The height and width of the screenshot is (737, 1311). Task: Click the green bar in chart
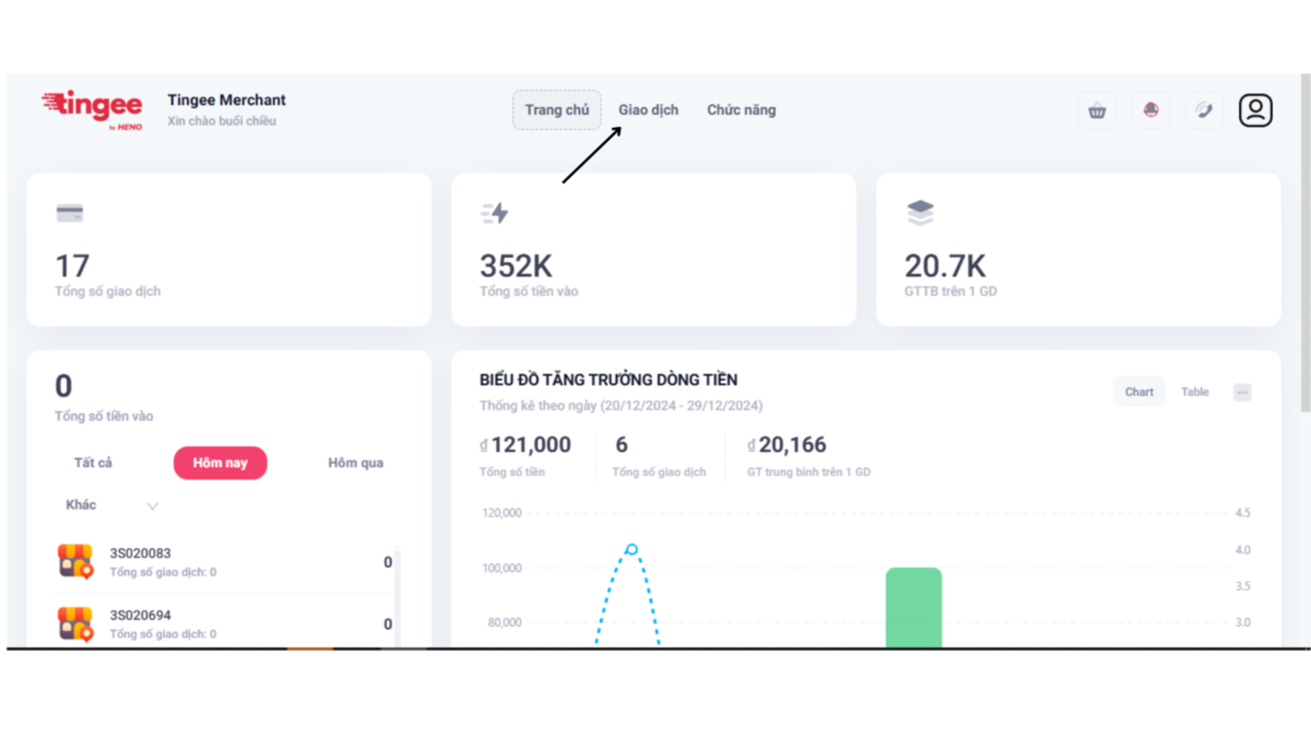[913, 606]
